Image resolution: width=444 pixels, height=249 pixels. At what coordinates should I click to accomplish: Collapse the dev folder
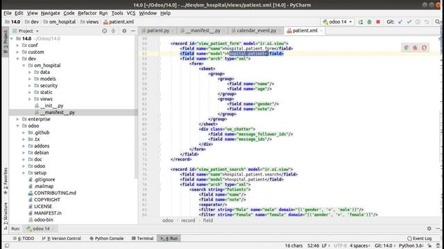click(18, 59)
